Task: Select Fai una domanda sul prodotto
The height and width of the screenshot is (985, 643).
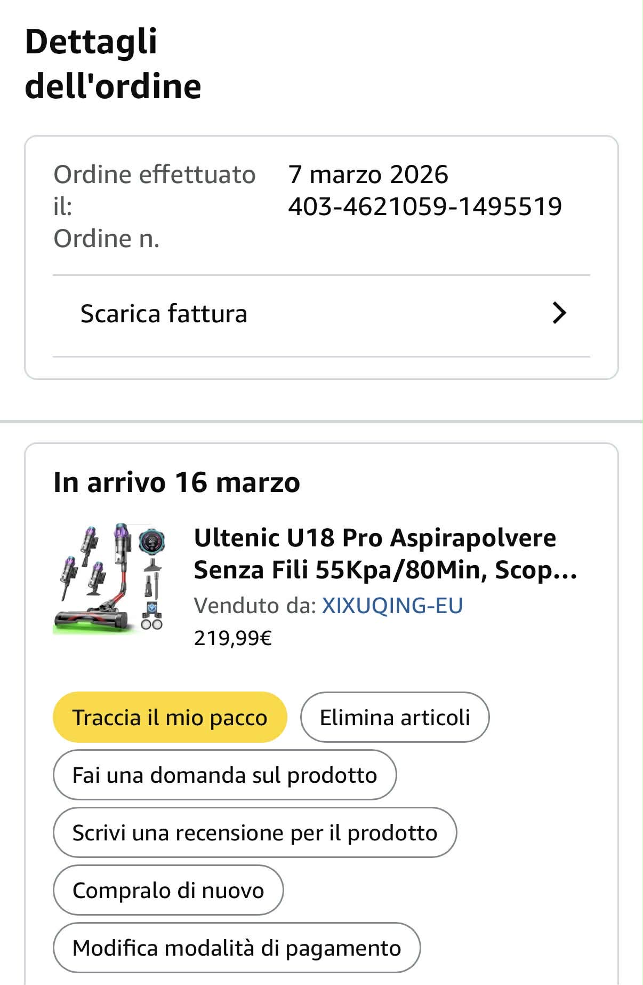Action: pyautogui.click(x=224, y=775)
